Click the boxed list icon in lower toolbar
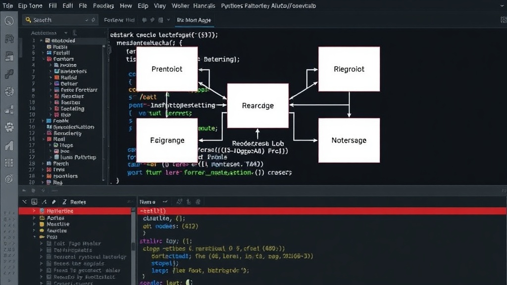Screen dimensions: 507x285 34,202
